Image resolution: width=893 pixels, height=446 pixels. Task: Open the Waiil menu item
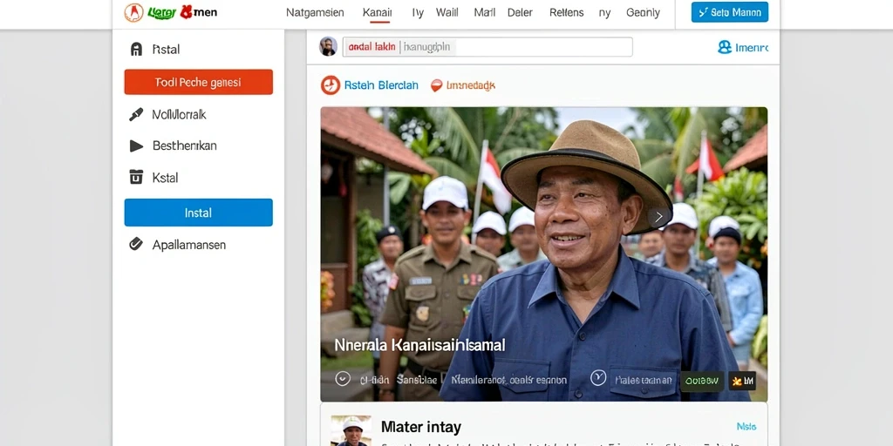pyautogui.click(x=447, y=12)
